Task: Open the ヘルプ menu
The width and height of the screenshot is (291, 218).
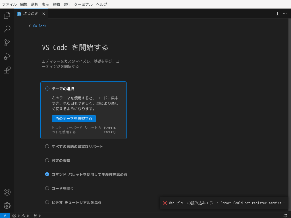Action: (101, 4)
